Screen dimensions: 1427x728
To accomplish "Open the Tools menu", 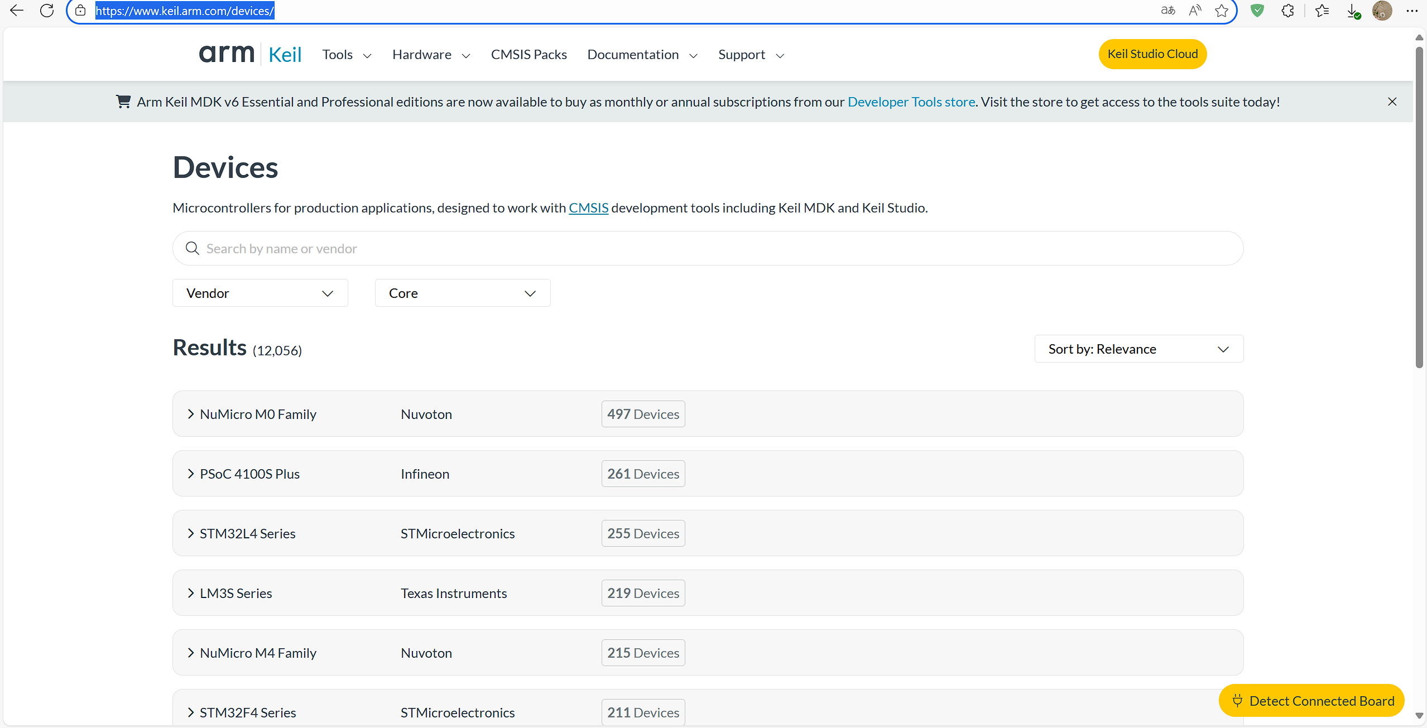I will (347, 55).
